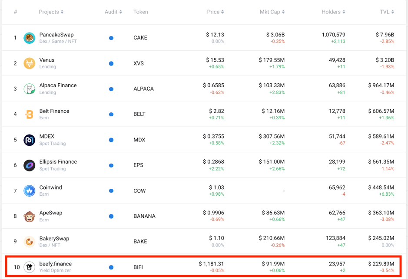The image size is (408, 279).
Task: Sort by Mkt Cap column header
Action: pos(272,12)
